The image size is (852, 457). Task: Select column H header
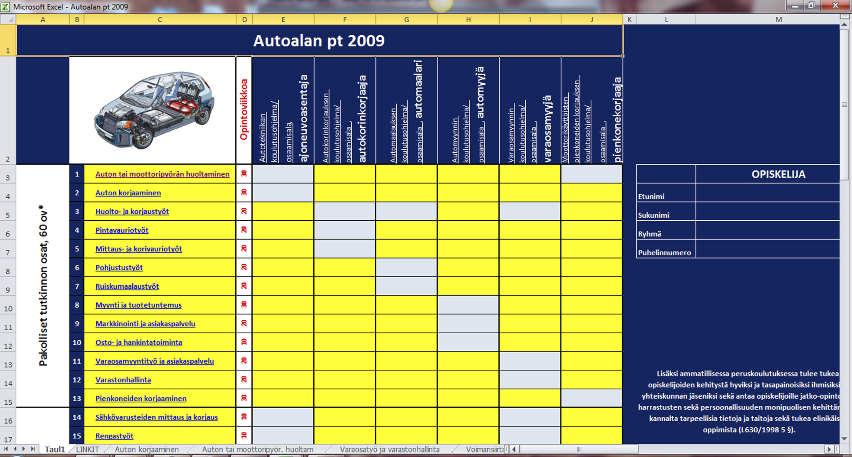(468, 19)
